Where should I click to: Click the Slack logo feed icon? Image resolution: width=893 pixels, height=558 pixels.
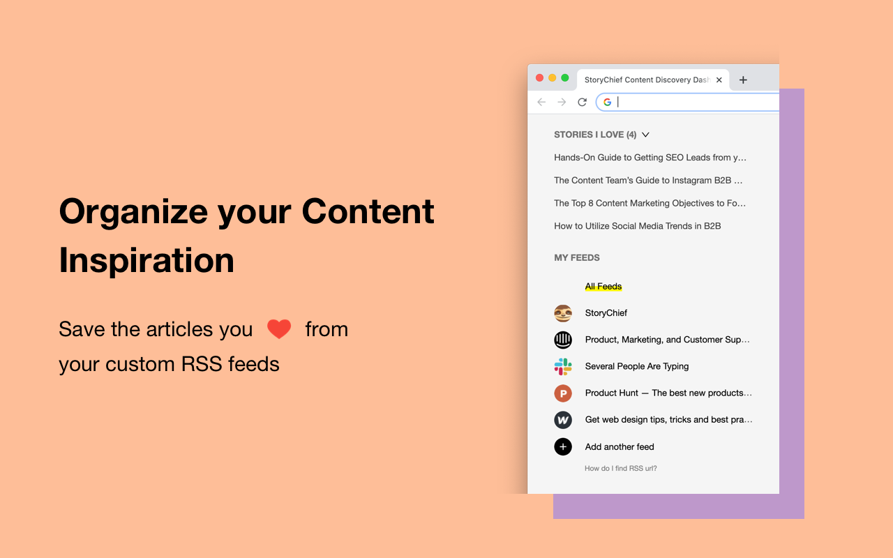tap(563, 366)
